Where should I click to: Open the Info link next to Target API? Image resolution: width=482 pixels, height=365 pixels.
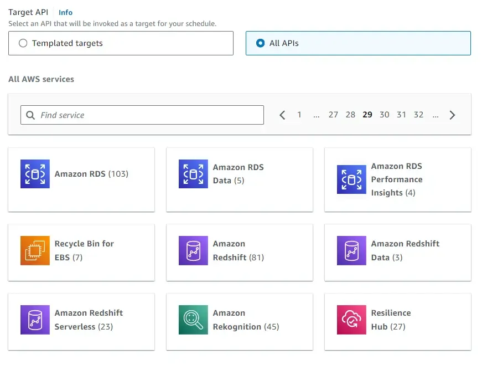coord(65,12)
